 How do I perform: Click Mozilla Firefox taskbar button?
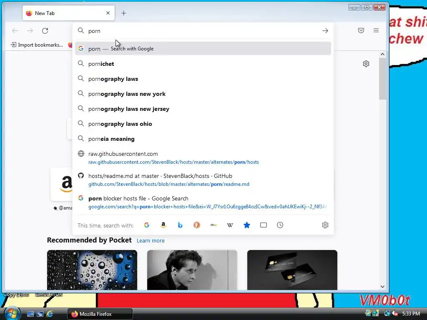tap(100, 314)
